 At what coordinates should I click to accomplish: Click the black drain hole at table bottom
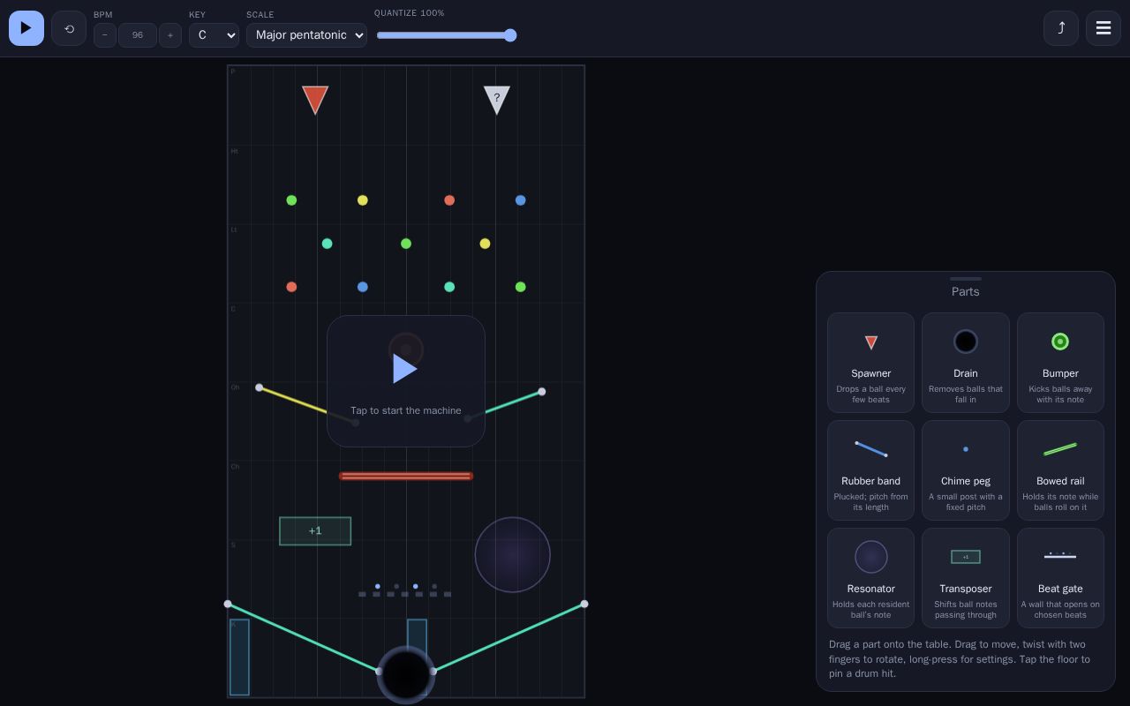click(x=406, y=674)
